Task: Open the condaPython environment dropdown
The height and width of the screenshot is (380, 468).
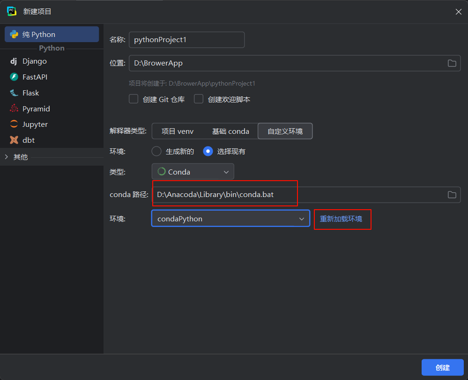Action: (230, 219)
